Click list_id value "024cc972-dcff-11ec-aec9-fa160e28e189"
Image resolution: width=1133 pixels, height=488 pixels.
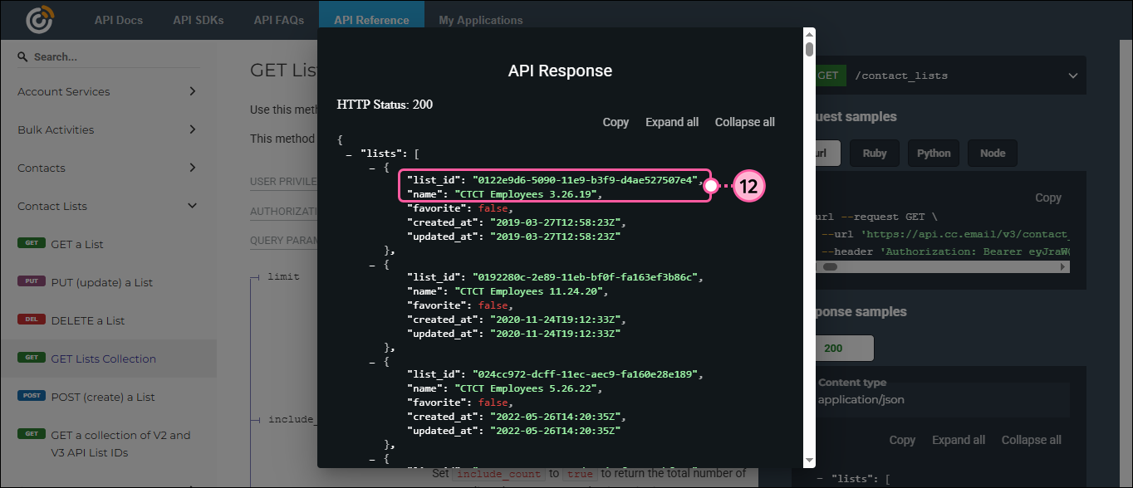(585, 374)
